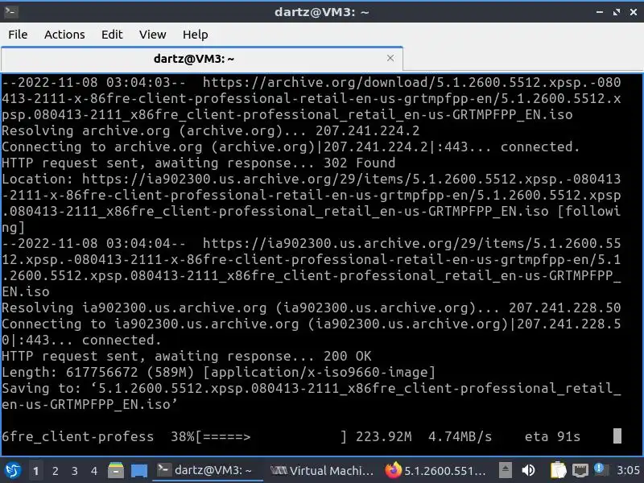Click the '207.241.228.50' resolved IP address
Image resolution: width=644 pixels, height=483 pixels.
[565, 308]
